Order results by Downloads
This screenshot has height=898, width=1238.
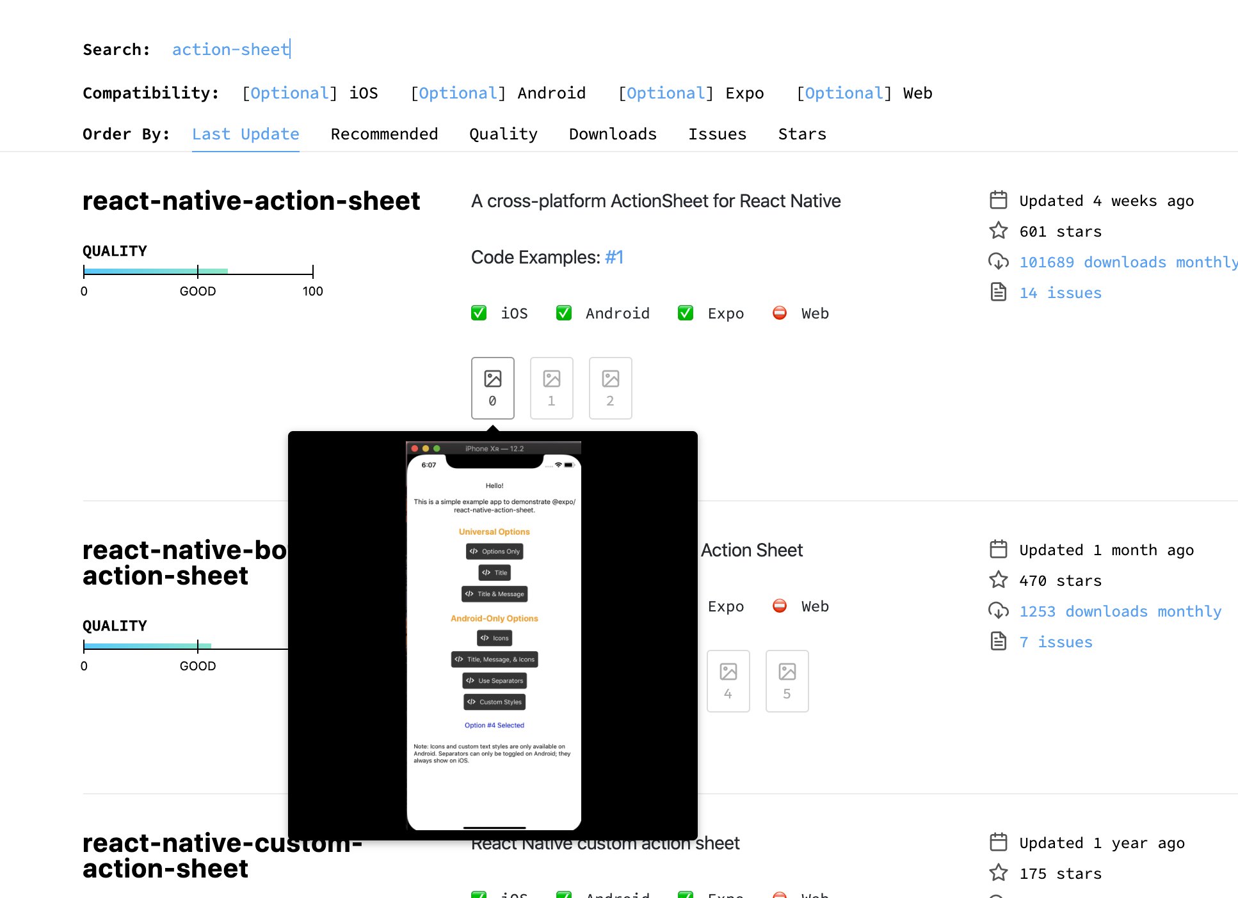point(613,134)
